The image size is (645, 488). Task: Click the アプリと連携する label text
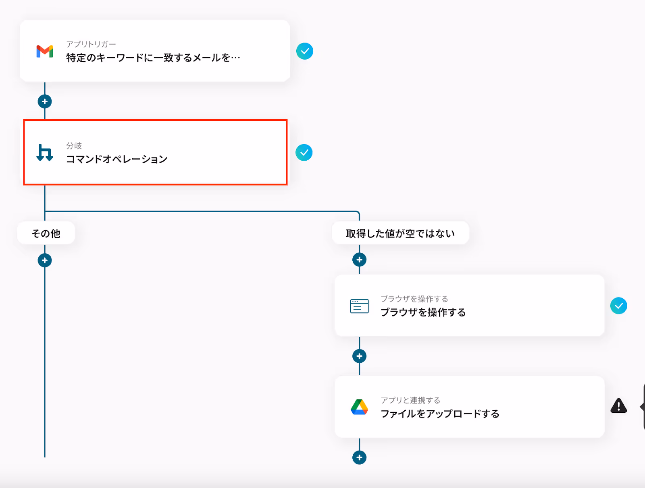pyautogui.click(x=410, y=400)
